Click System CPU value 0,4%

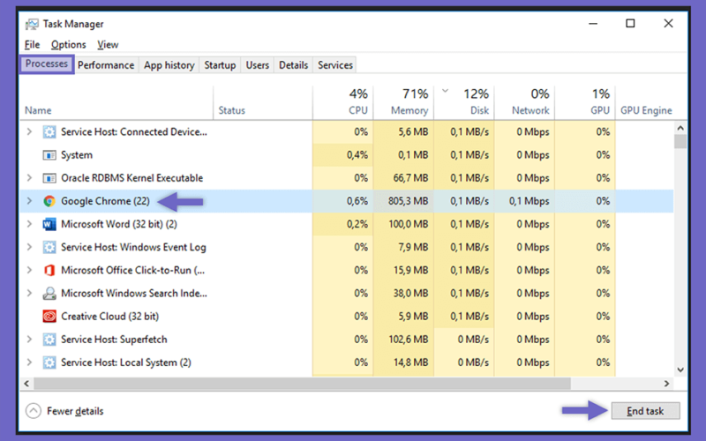pyautogui.click(x=357, y=155)
